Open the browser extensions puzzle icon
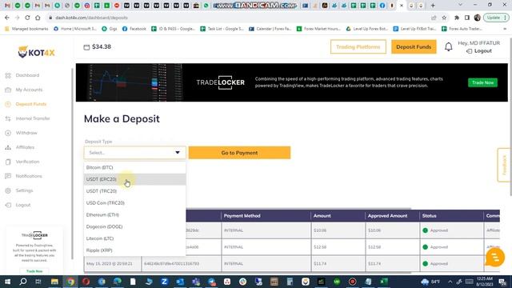 [457, 18]
